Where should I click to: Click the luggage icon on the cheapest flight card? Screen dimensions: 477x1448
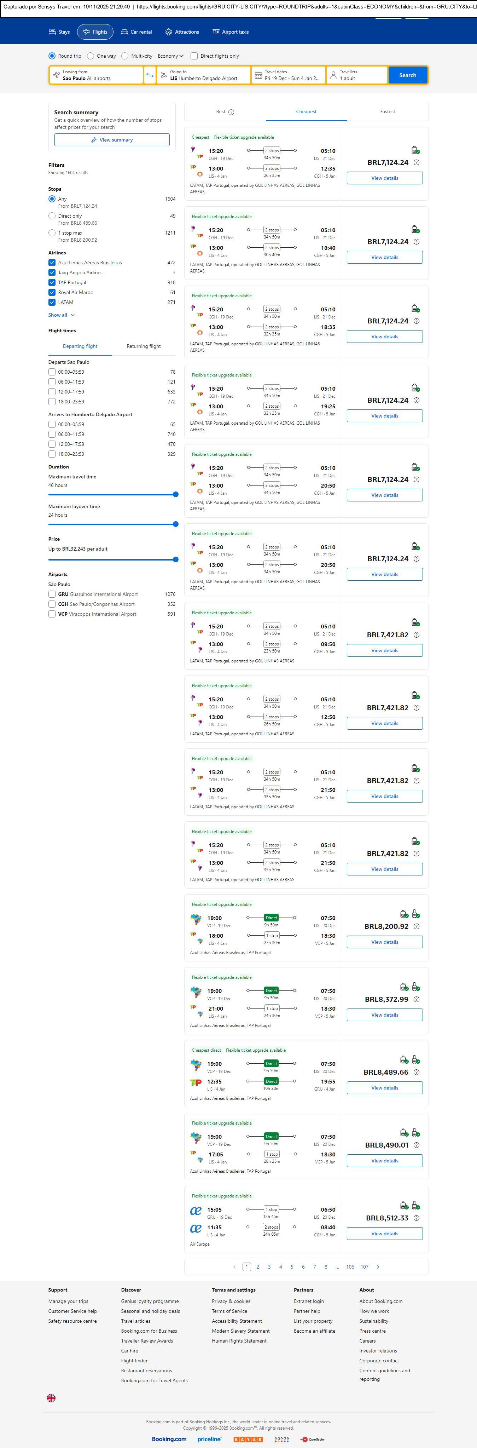(415, 150)
